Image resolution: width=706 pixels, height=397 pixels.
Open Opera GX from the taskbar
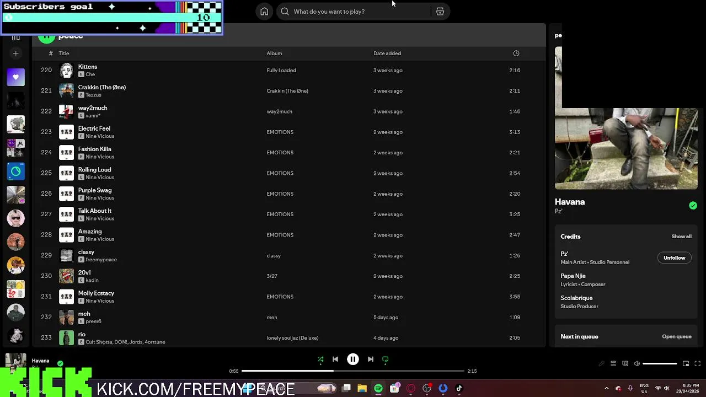[410, 389]
